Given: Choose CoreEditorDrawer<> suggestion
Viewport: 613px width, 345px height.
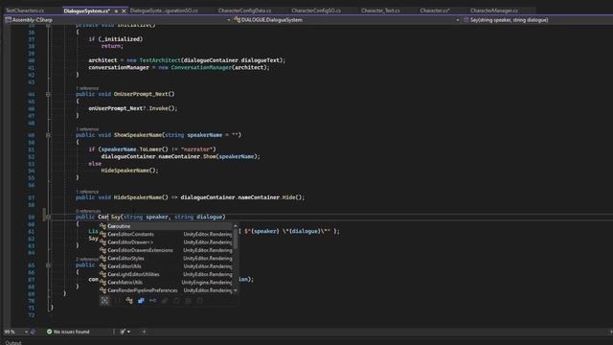Looking at the screenshot, I should point(166,242).
